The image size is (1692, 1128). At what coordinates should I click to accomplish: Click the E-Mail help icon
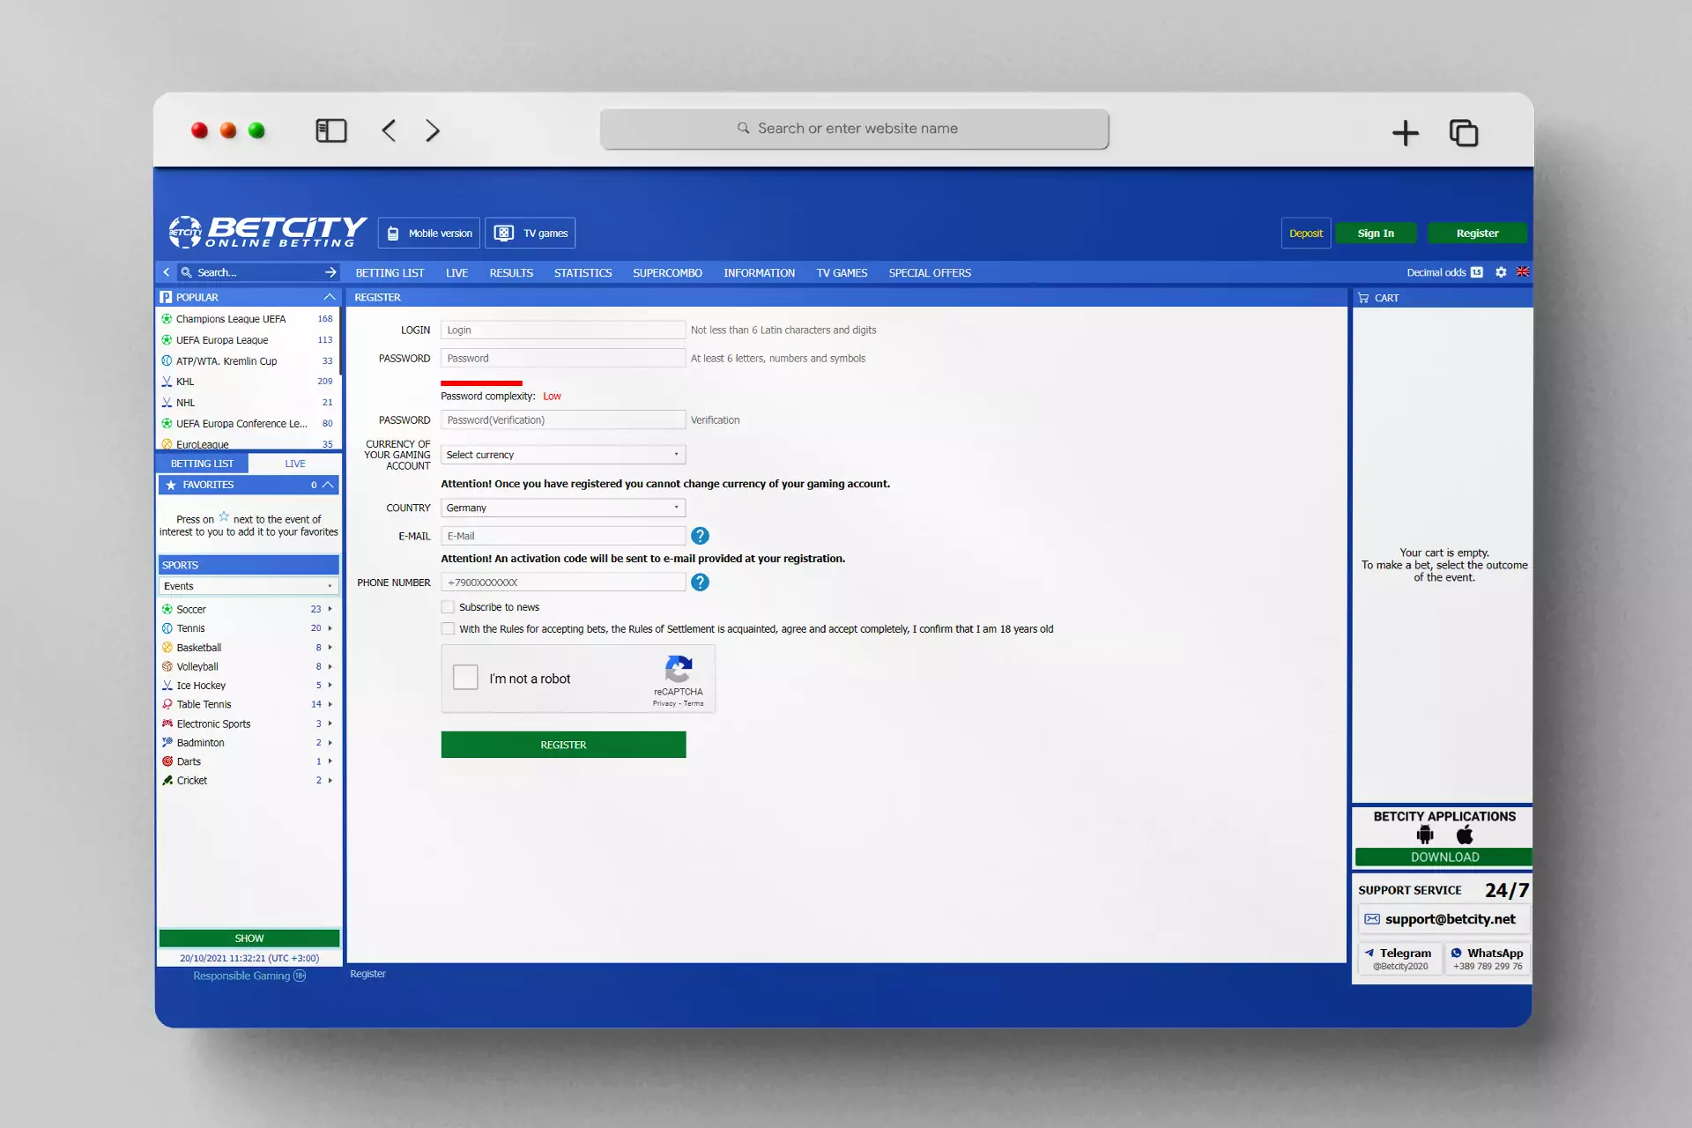(x=700, y=535)
